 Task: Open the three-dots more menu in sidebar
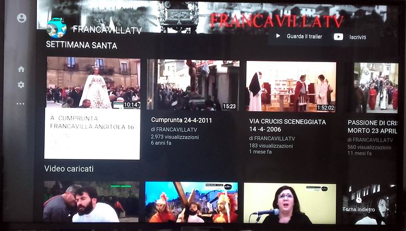(20, 104)
